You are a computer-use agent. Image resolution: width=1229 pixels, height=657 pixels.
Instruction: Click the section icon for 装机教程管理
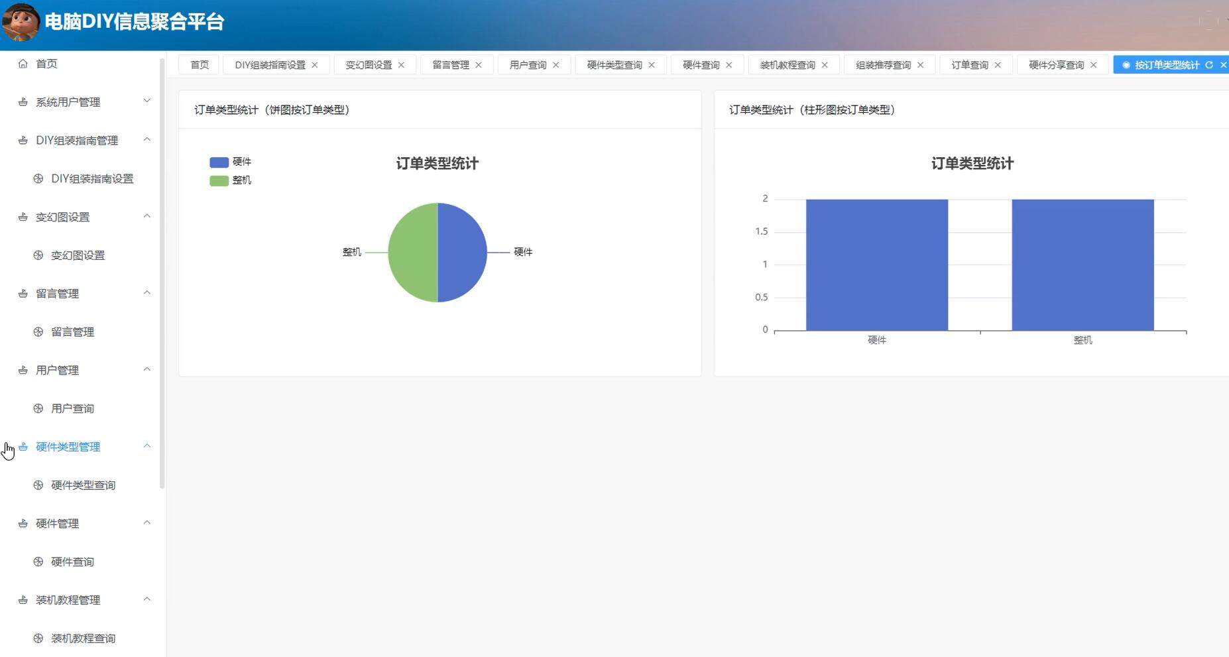(22, 599)
